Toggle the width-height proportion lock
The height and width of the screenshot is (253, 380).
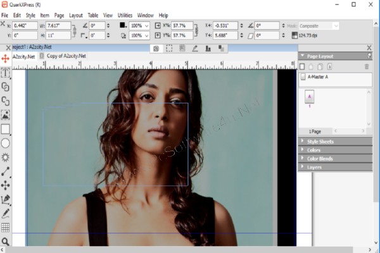pos(75,31)
